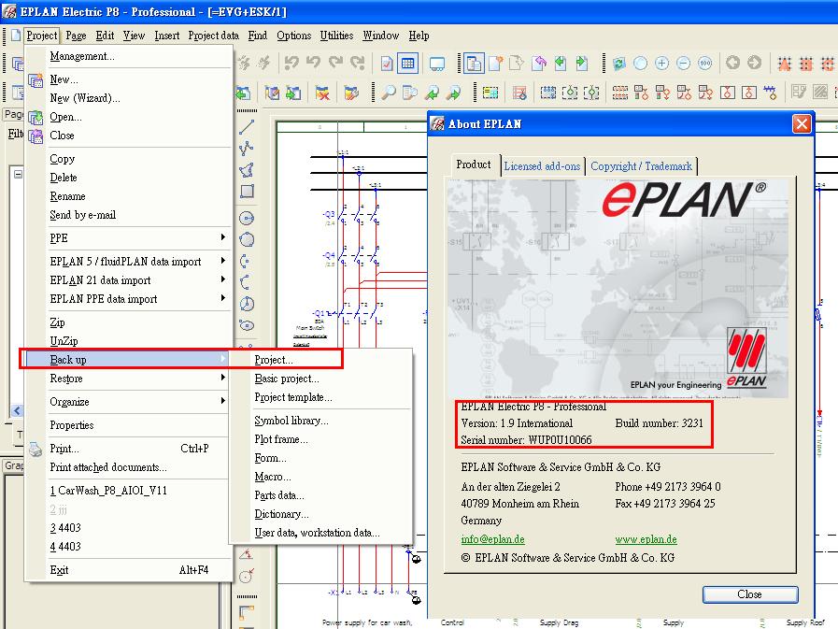Click Close button in About EPLAN dialog
Image resolution: width=838 pixels, height=629 pixels.
click(x=750, y=594)
